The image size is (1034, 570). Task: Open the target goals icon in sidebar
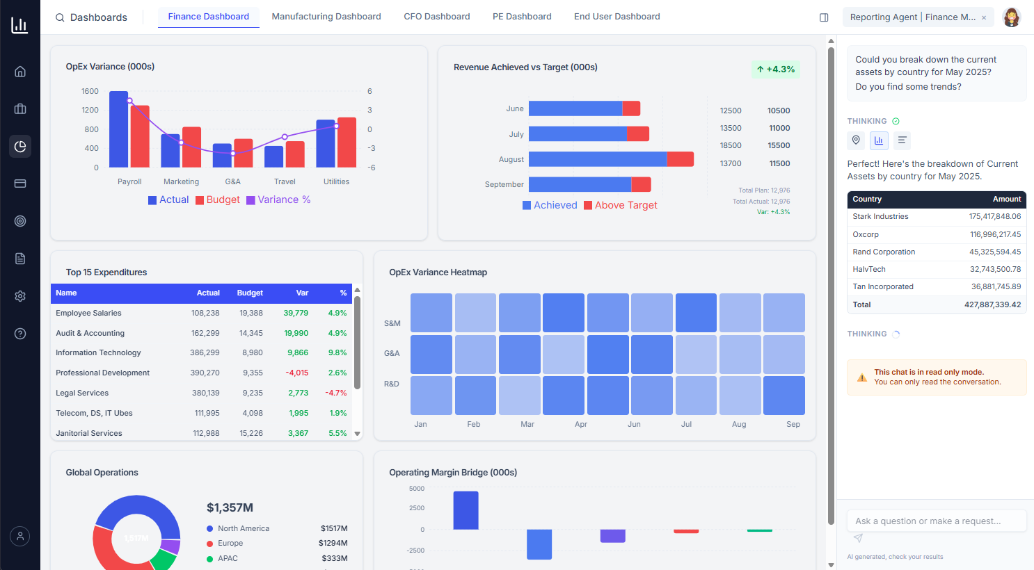tap(20, 221)
